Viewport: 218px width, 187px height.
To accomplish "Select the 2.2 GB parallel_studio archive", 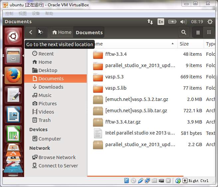I will [x=152, y=144].
